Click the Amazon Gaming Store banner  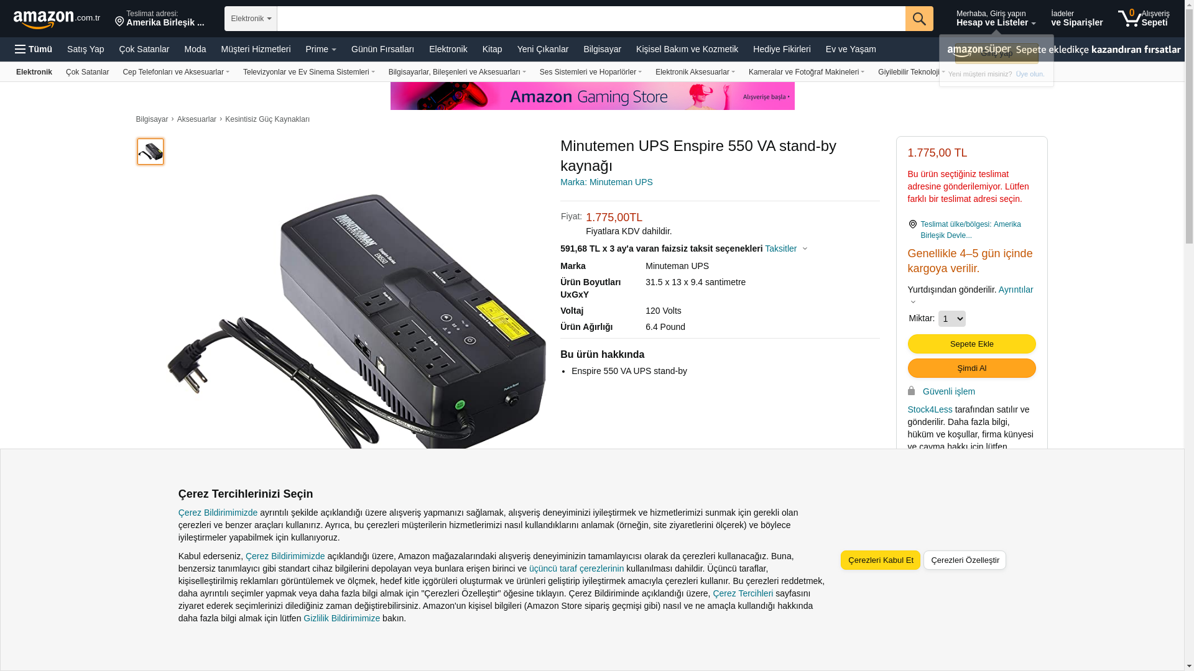point(592,96)
